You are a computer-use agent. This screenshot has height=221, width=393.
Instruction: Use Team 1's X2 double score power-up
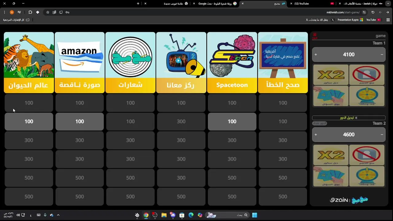[x=331, y=75]
